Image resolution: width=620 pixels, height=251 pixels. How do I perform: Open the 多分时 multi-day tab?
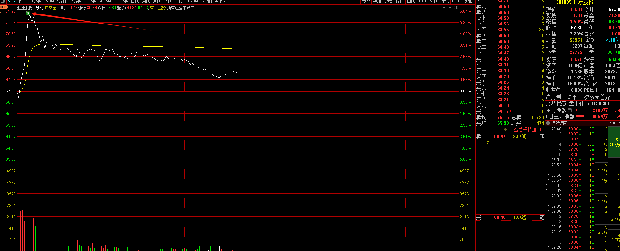tap(206, 2)
